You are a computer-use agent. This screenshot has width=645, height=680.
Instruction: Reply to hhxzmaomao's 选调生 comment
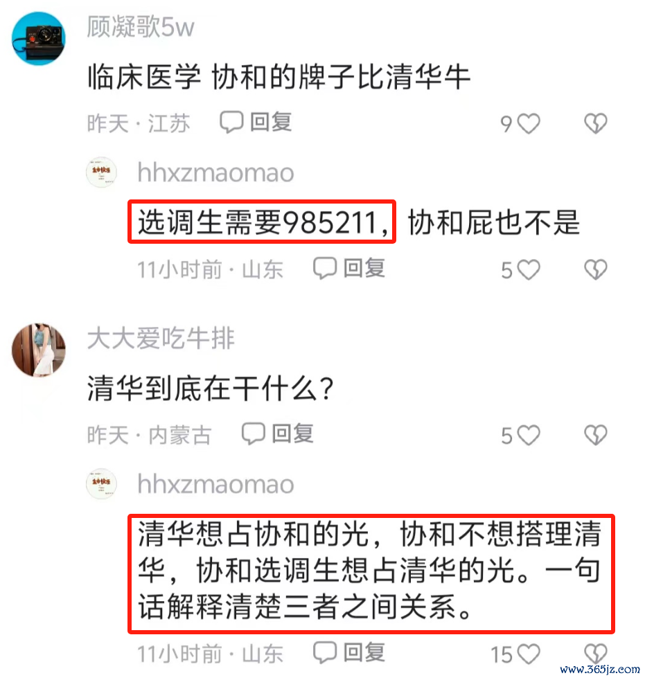point(349,268)
